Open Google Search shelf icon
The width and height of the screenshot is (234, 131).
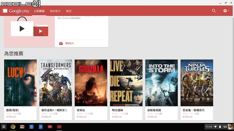(x=31, y=127)
